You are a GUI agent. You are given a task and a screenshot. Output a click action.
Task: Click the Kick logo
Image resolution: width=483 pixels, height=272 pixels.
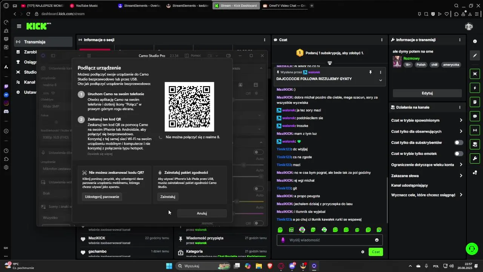(38, 26)
